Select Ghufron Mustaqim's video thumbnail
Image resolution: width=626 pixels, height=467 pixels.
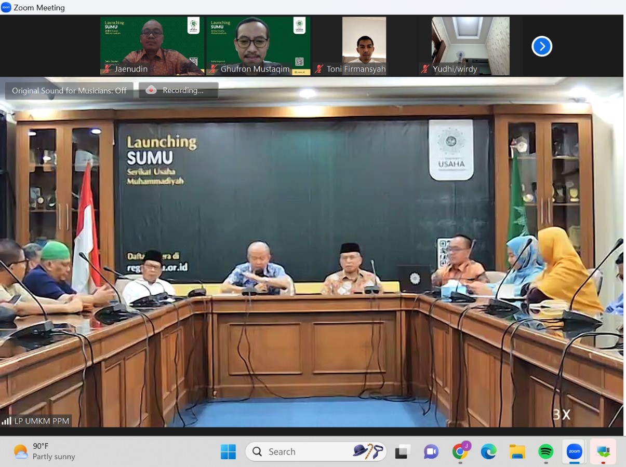[x=258, y=46]
